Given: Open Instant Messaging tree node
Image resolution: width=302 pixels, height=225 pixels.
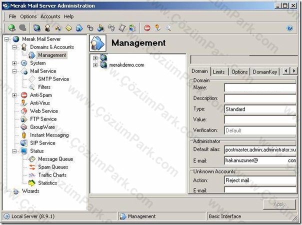Looking at the screenshot, I should click(x=49, y=135).
